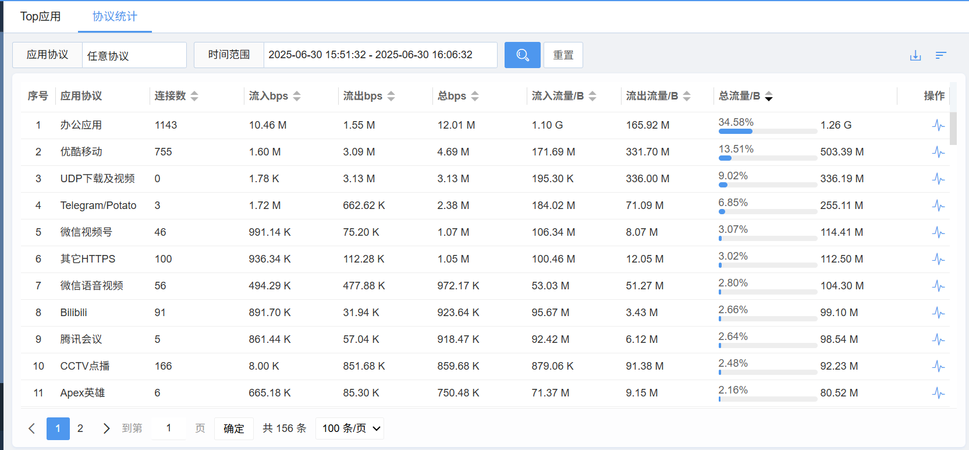Click the 34.58% traffic progress bar
The width and height of the screenshot is (969, 450).
[x=768, y=132]
